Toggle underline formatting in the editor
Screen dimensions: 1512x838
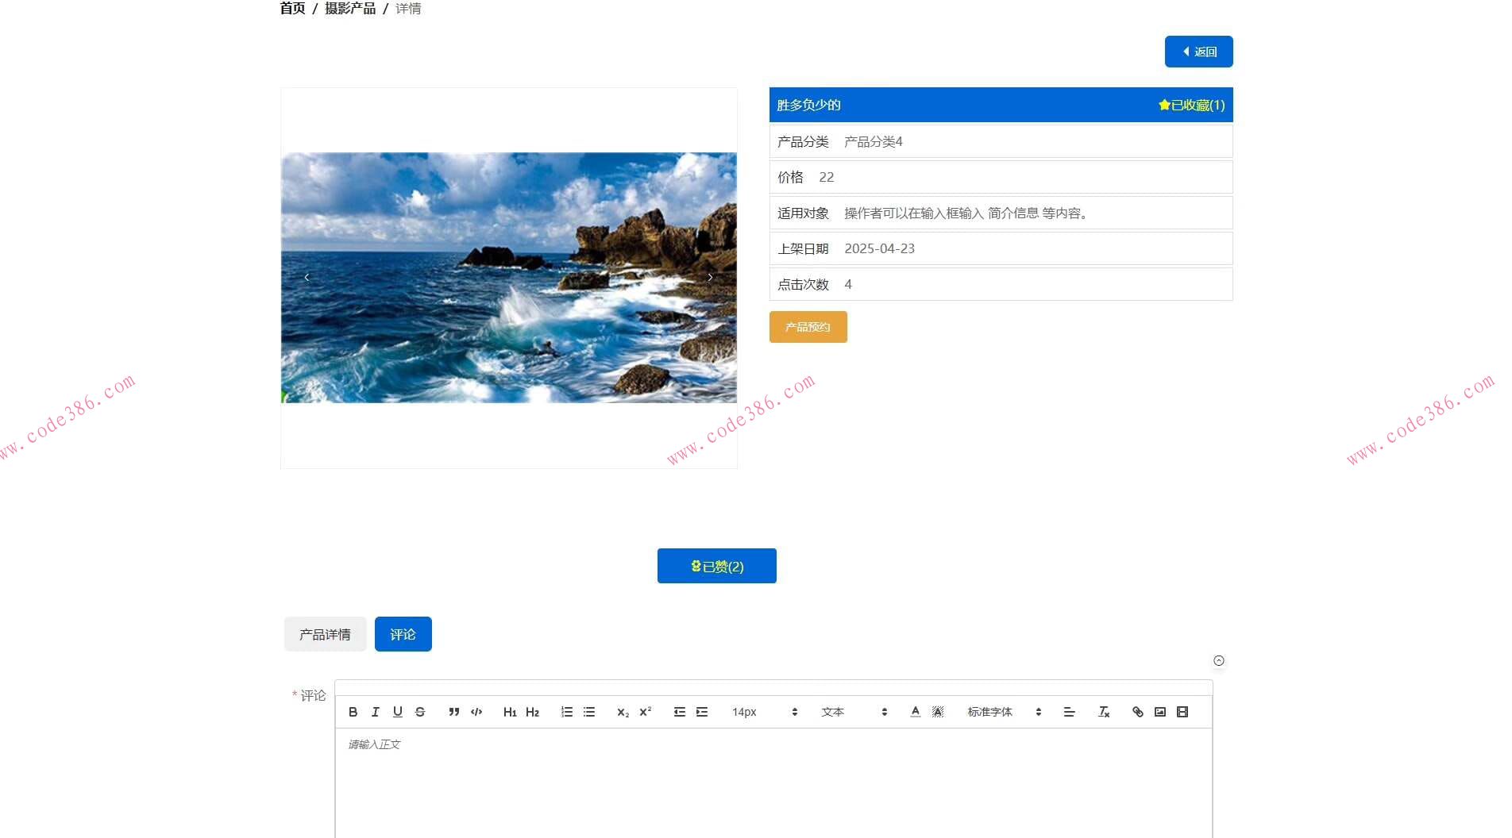pos(398,712)
